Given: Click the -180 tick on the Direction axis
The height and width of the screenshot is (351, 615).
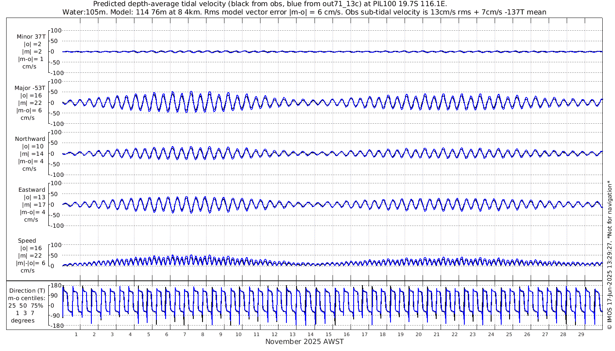Looking at the screenshot, I should [54, 326].
